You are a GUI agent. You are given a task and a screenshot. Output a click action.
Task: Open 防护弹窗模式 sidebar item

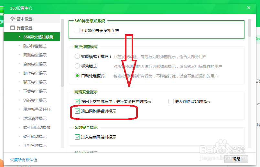coord(35,46)
